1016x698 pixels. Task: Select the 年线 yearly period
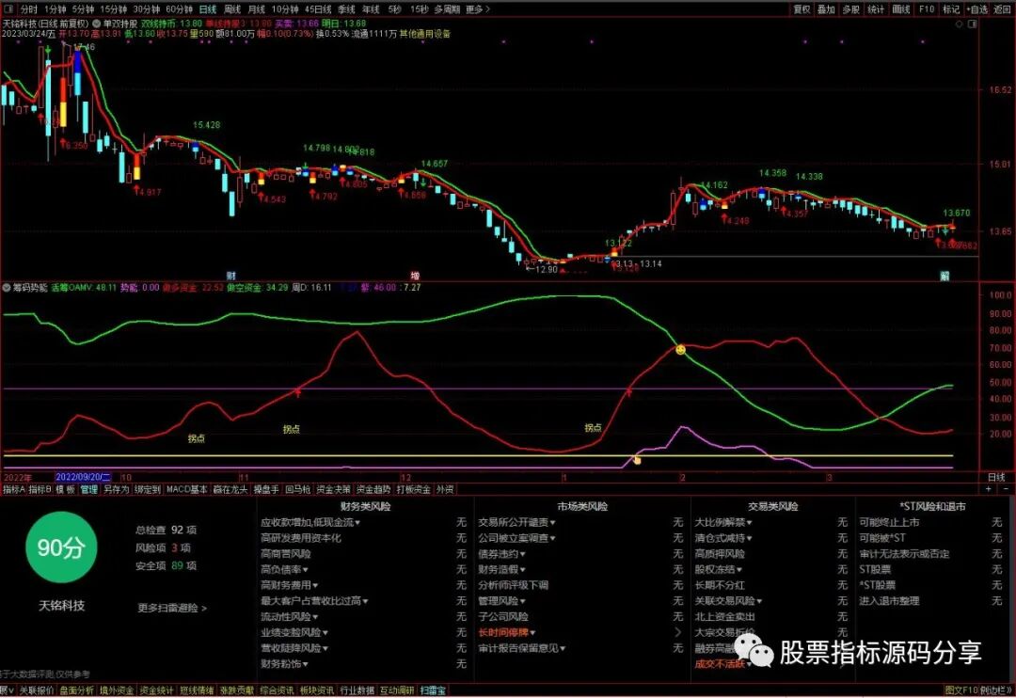point(371,9)
